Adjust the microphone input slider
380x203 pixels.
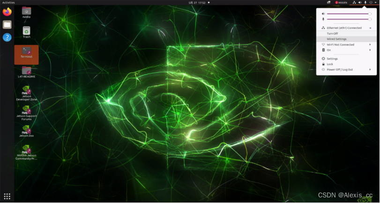point(349,19)
